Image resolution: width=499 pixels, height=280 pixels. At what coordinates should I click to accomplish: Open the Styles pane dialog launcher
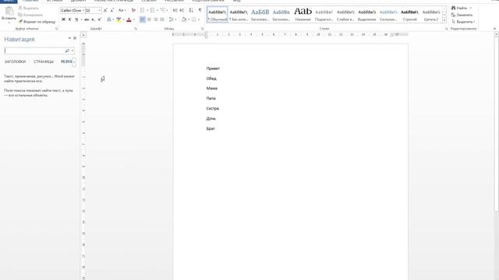(447, 29)
